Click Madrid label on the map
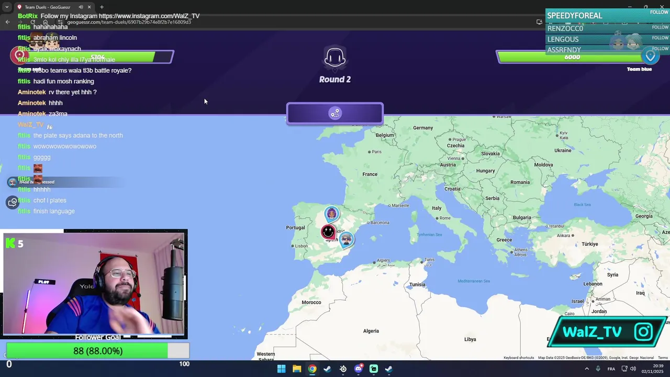Image resolution: width=670 pixels, height=377 pixels. tap(340, 231)
